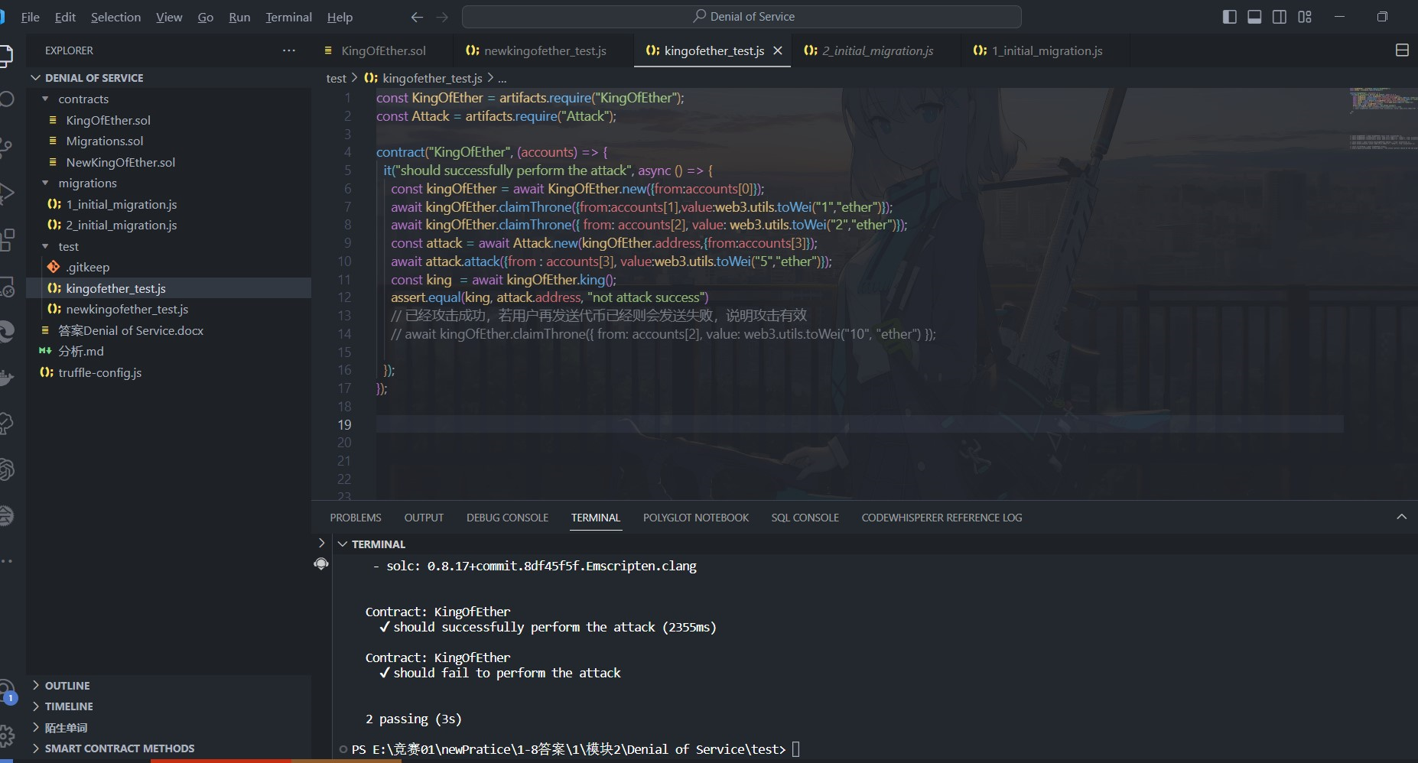Open NewKingOfEther.sol from the file tree

[x=121, y=162]
